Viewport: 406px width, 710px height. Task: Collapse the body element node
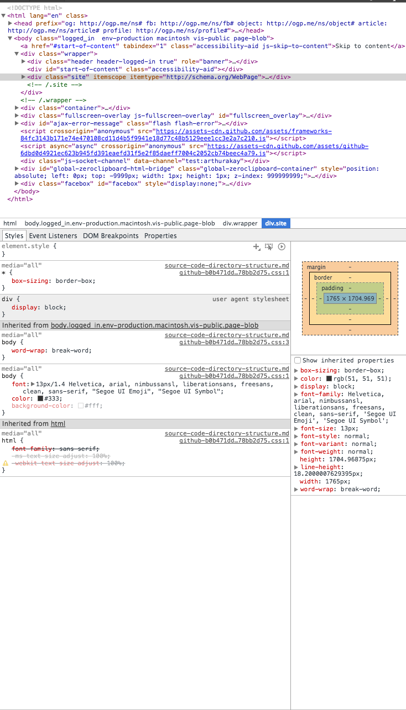(10, 39)
